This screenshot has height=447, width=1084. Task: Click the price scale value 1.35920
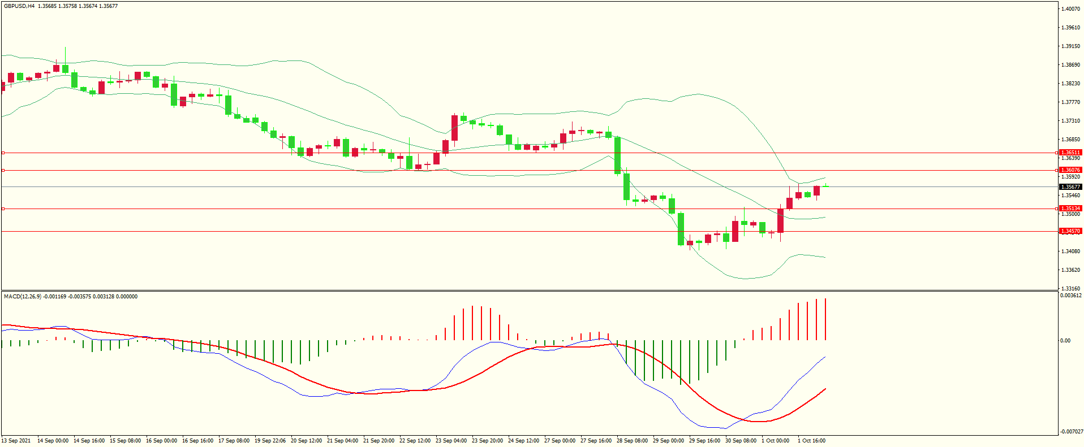pos(1071,177)
